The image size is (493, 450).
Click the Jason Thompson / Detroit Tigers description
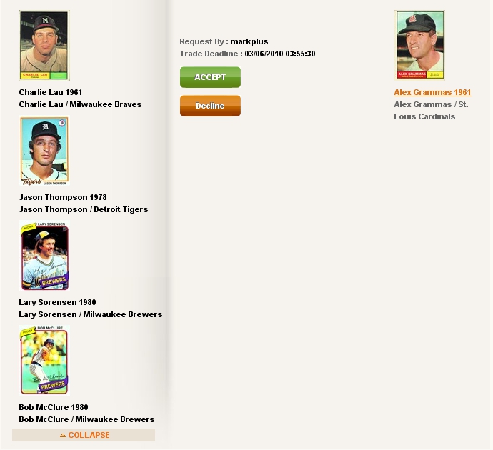(x=84, y=209)
